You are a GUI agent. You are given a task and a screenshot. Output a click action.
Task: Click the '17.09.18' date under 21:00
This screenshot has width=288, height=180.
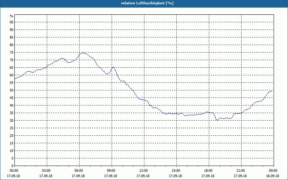click(240, 176)
